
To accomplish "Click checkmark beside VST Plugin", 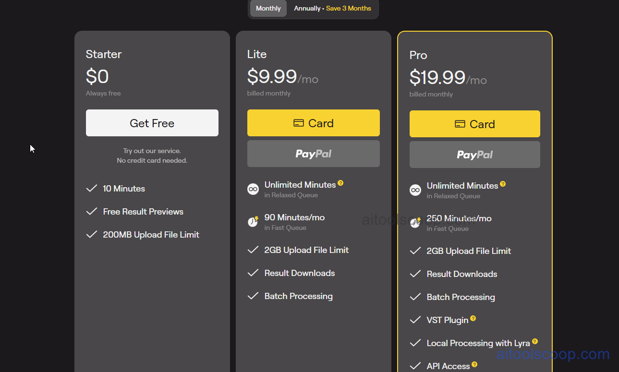I will point(415,320).
